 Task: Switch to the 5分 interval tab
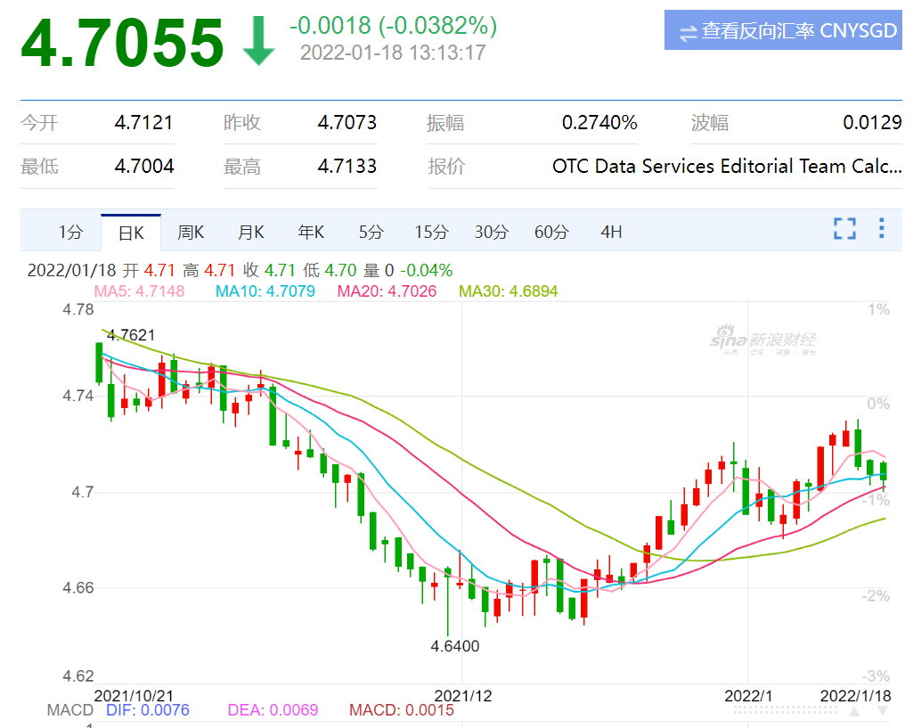[371, 233]
